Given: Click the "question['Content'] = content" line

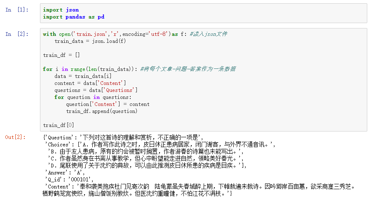Looking at the screenshot, I should tap(108, 104).
